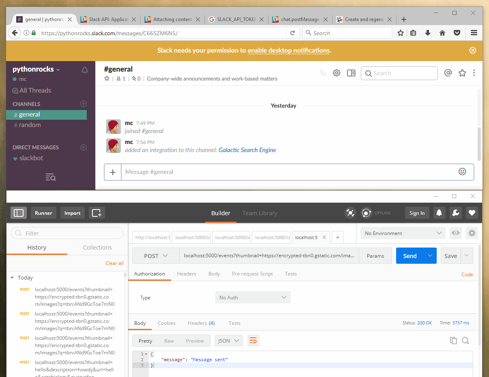
Task: Open the Firefox hamburger menu
Action: (474, 33)
